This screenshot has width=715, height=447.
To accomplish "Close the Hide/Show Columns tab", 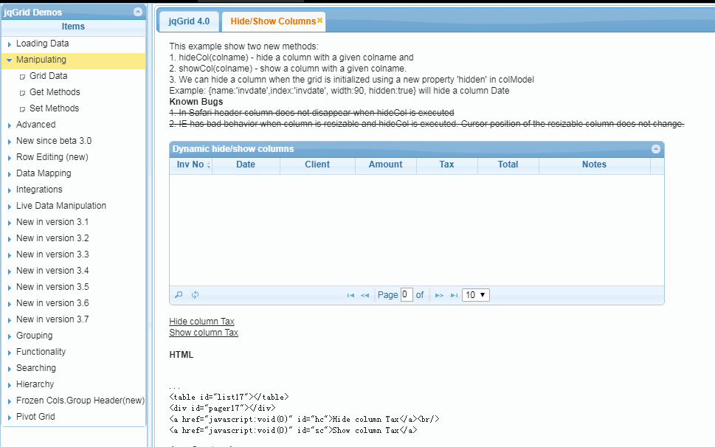I will point(319,20).
